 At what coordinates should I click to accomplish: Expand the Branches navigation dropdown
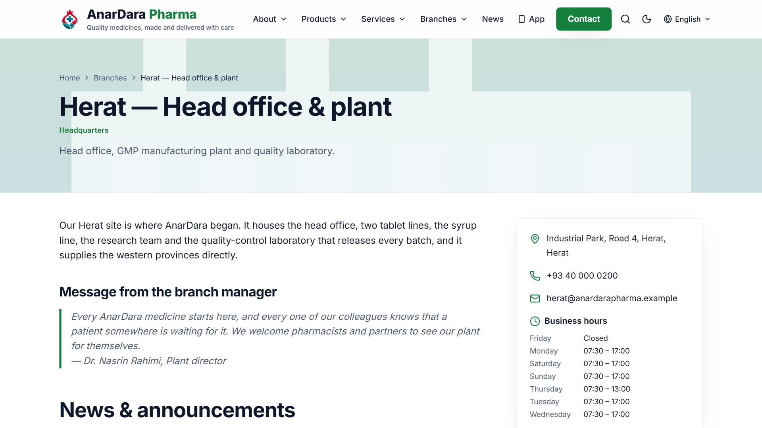click(x=443, y=19)
